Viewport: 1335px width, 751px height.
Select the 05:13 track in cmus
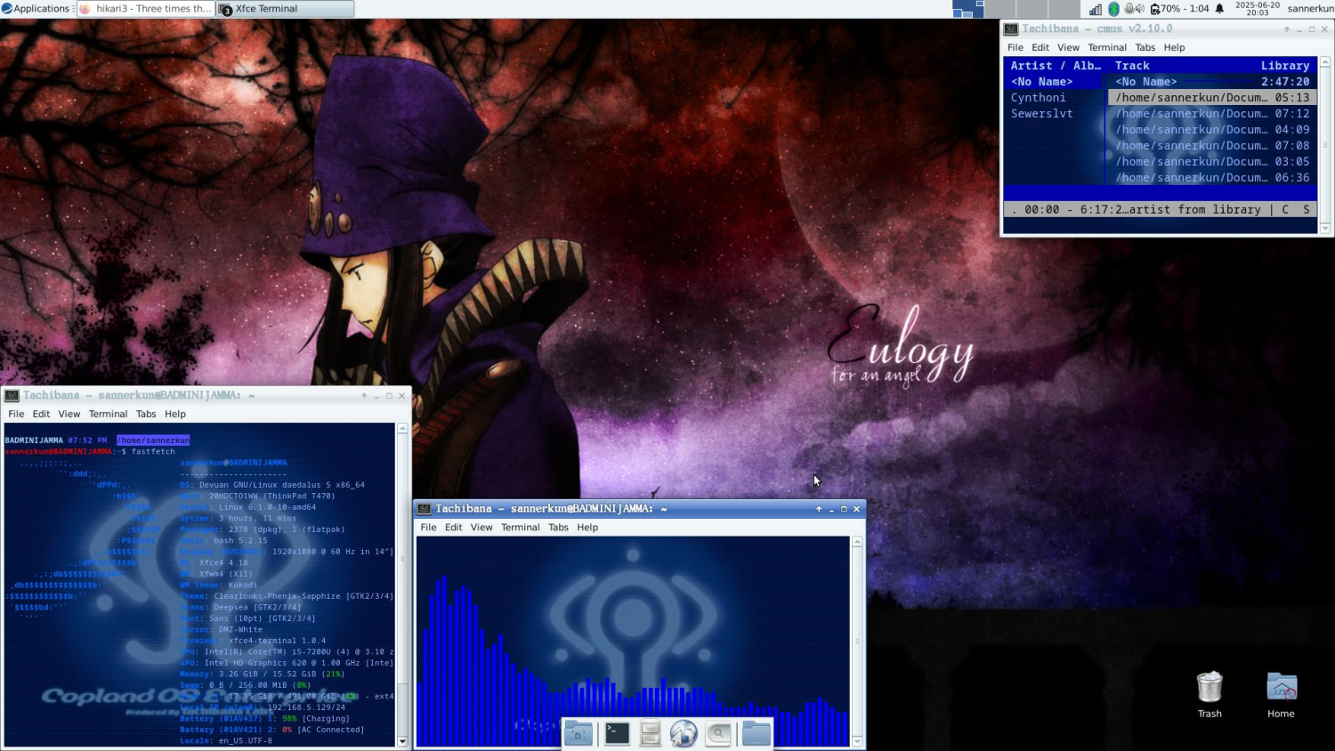(1212, 98)
